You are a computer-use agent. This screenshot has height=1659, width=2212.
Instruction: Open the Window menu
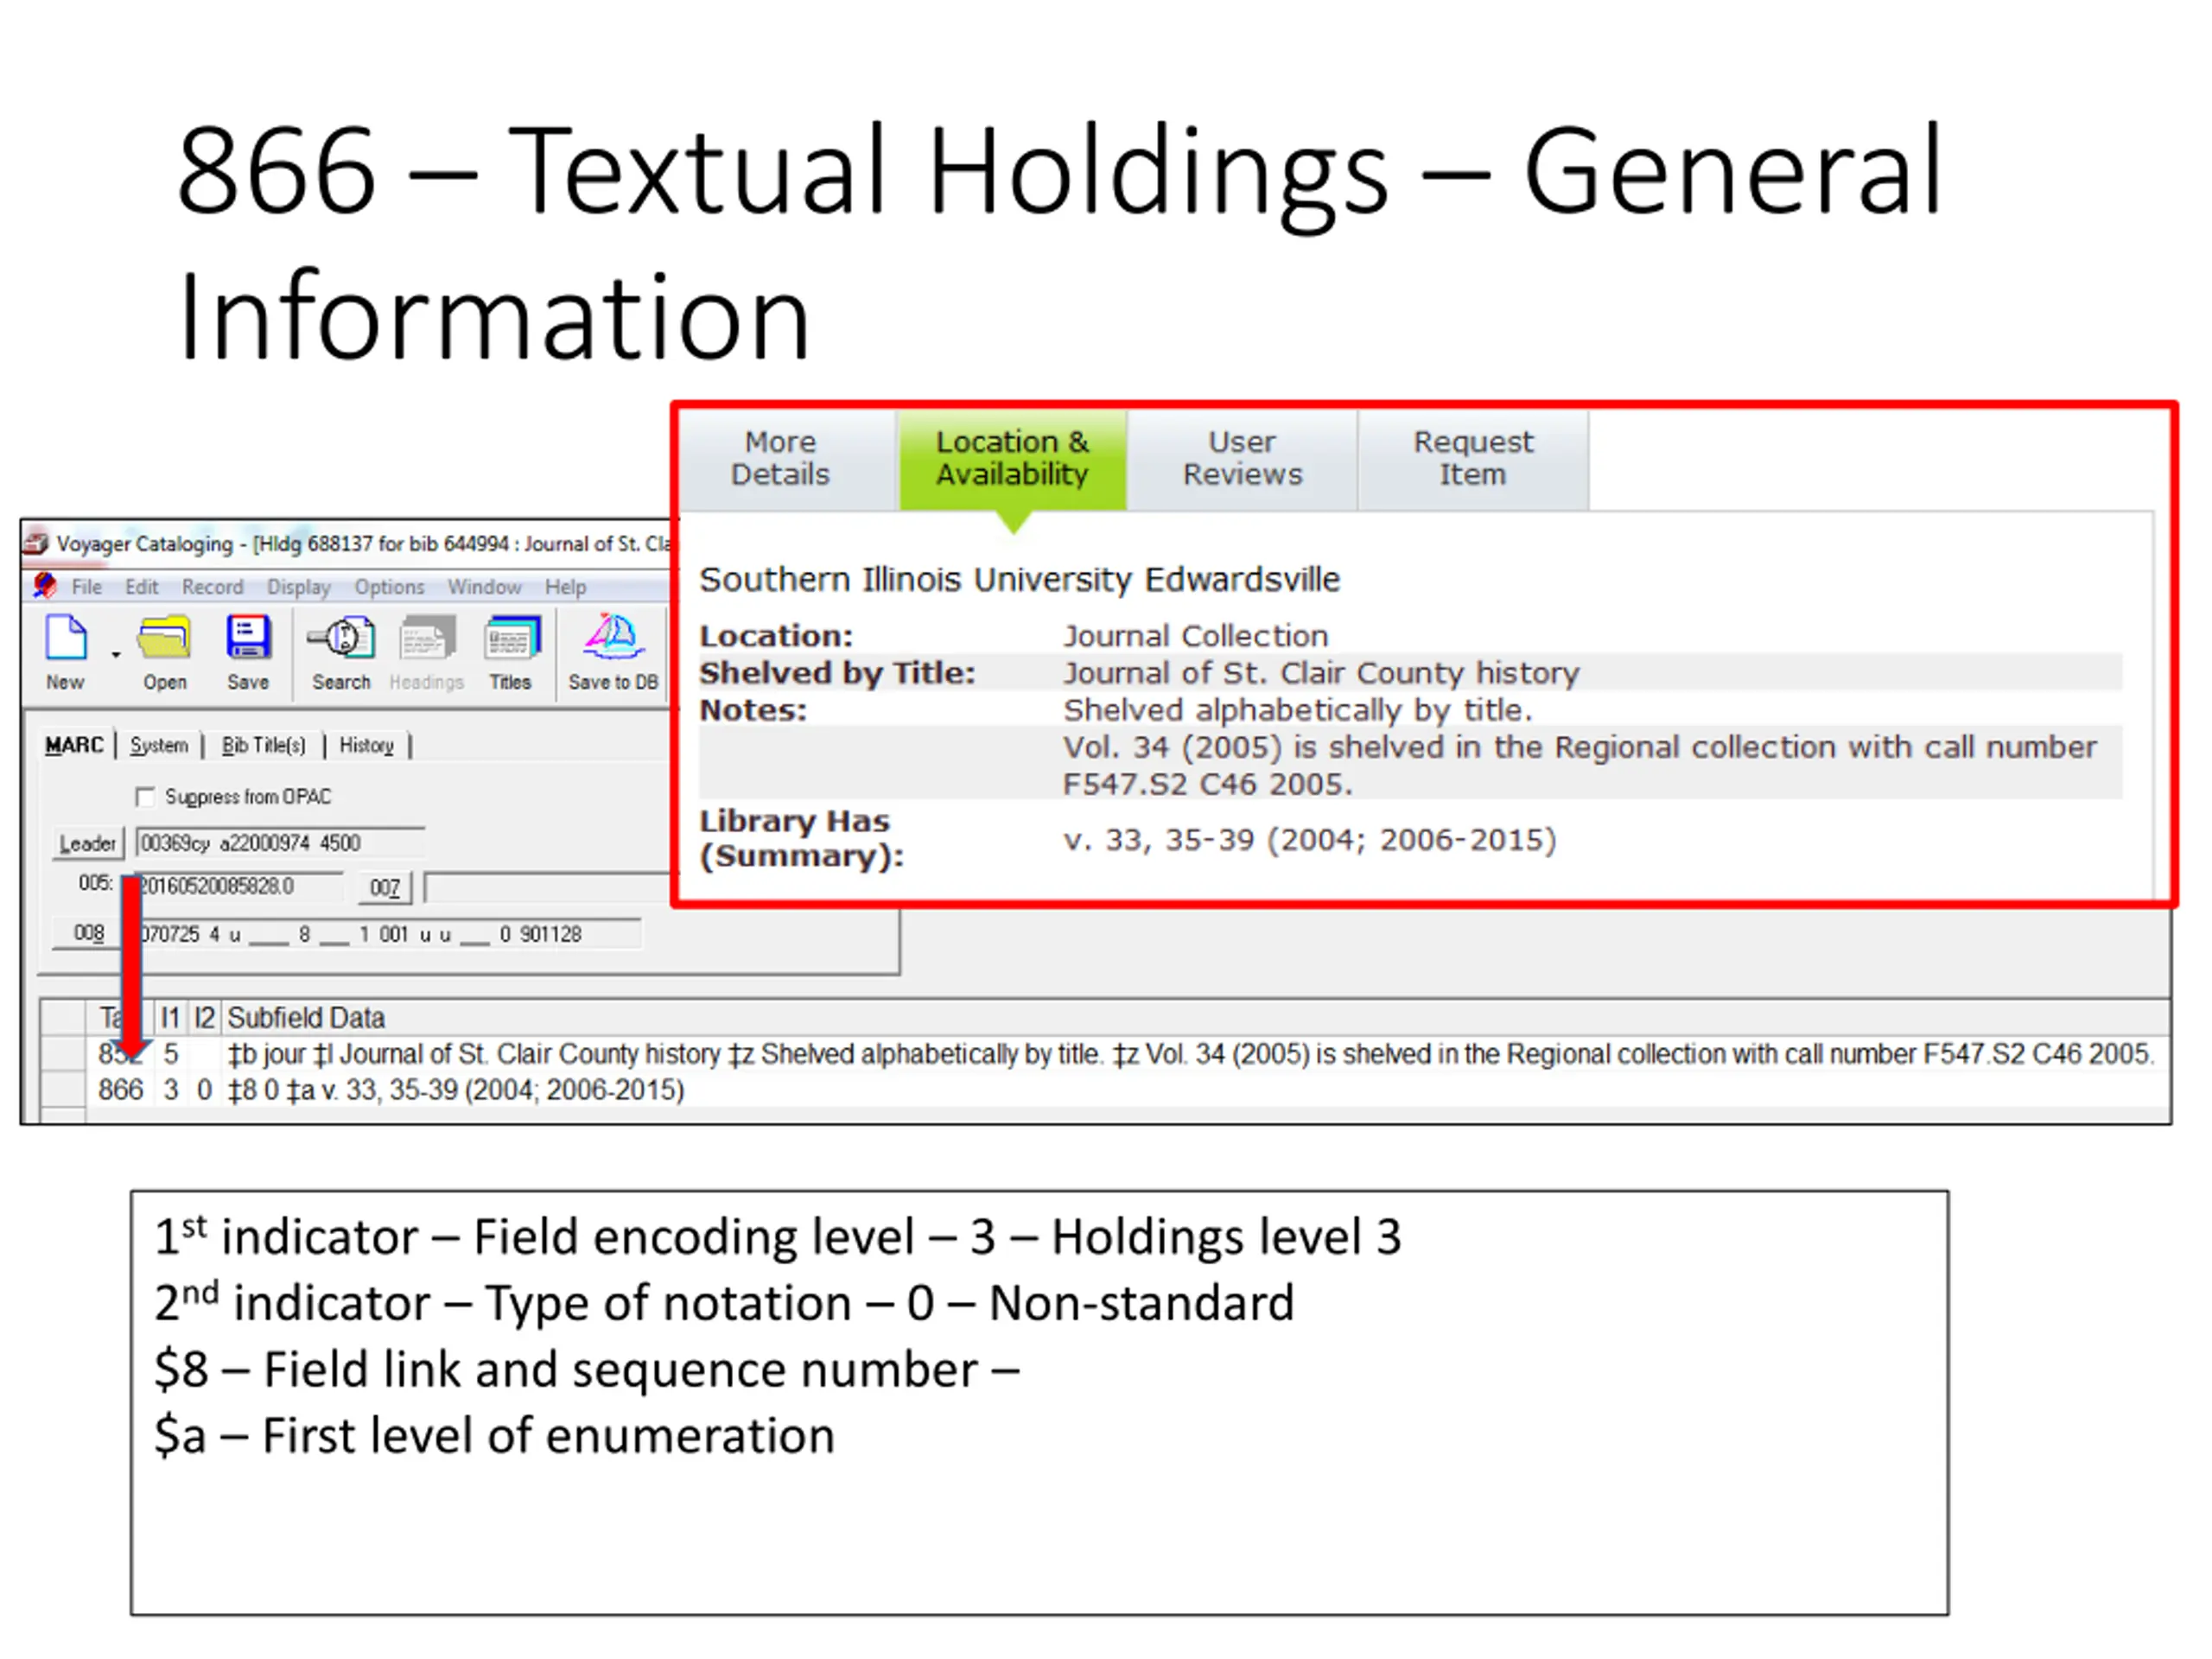484,587
